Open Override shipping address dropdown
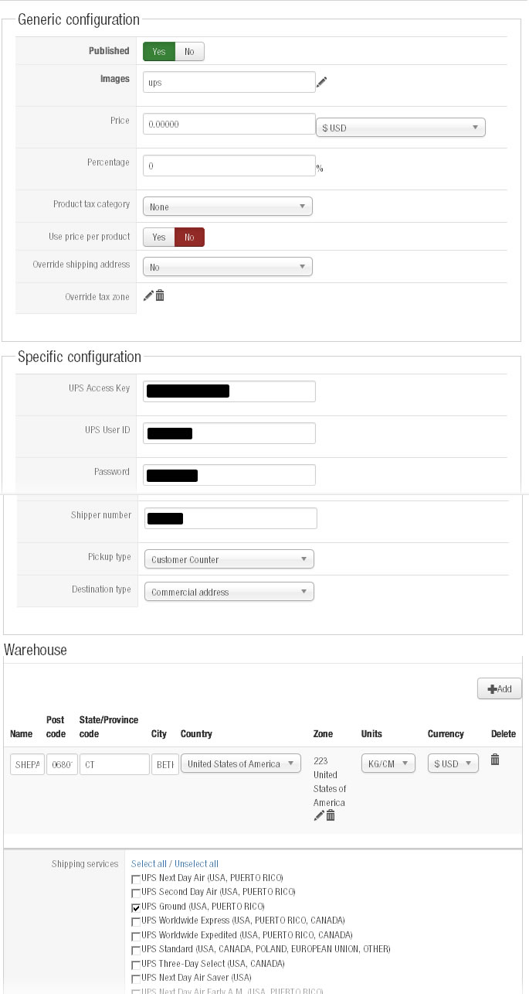529x994 pixels. tap(228, 267)
